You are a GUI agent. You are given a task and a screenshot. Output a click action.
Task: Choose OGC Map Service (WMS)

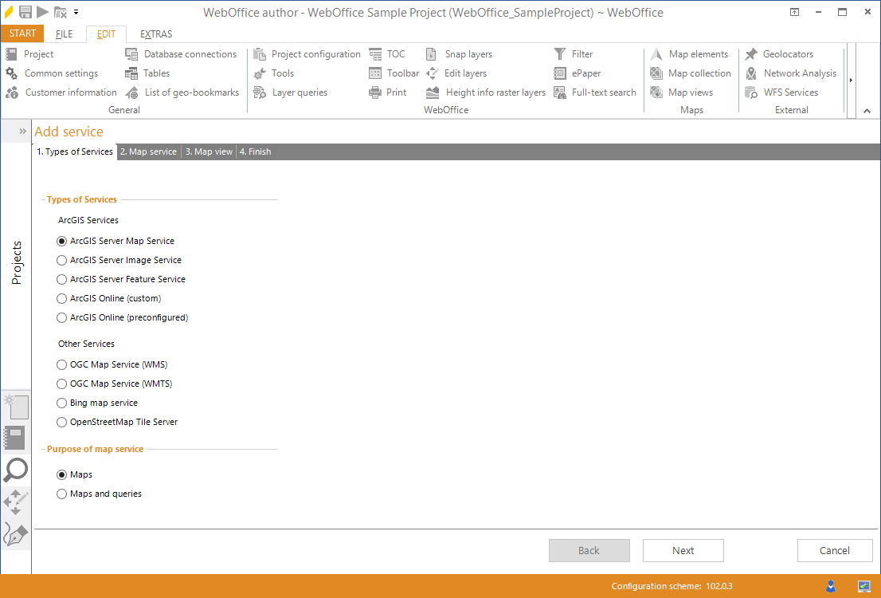pyautogui.click(x=62, y=364)
